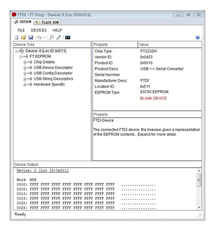Click the arrow icon beside Chip Details
This screenshot has width=215, height=231.
[30, 62]
